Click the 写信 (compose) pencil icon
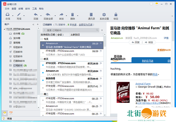The image size is (176, 122). point(19,15)
